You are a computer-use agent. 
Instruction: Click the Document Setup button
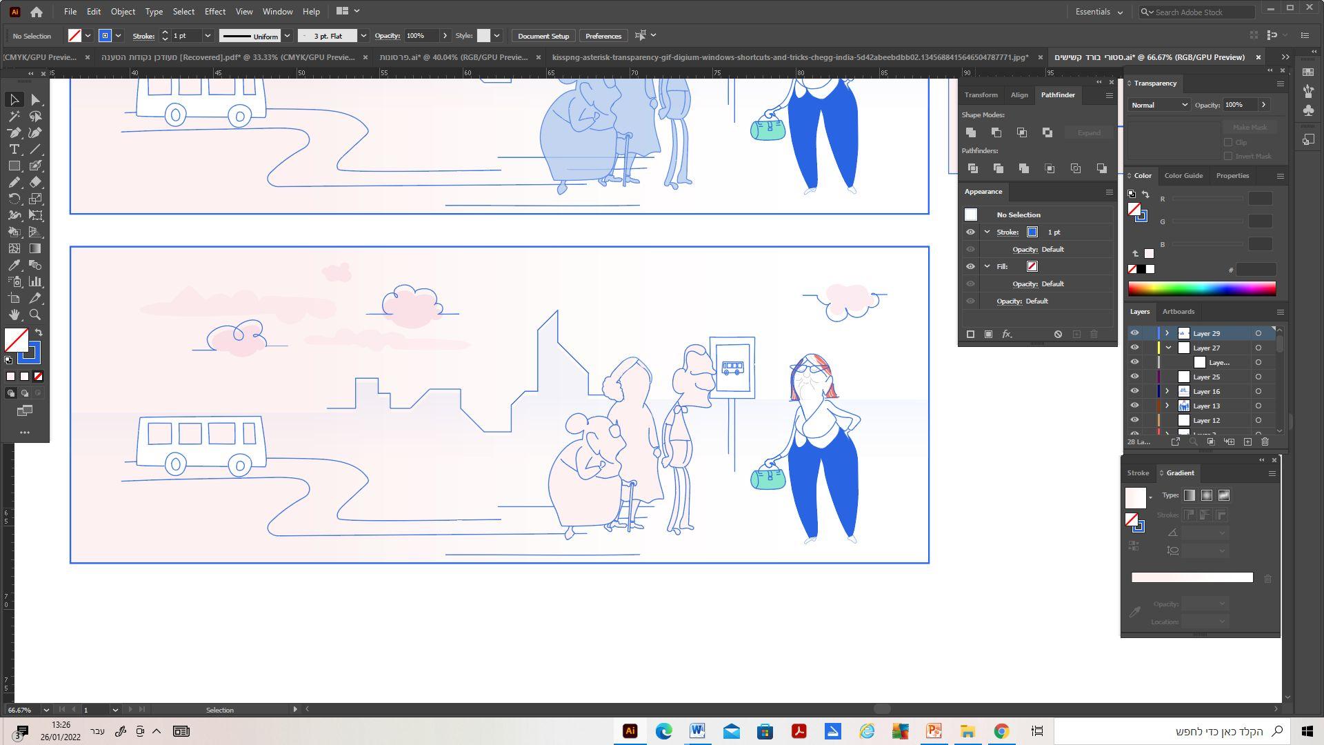pos(543,36)
